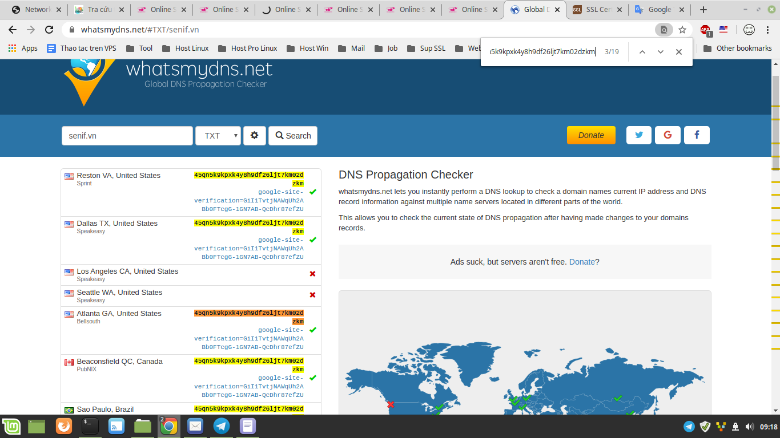Click the Search button
The image size is (780, 438).
coord(293,136)
